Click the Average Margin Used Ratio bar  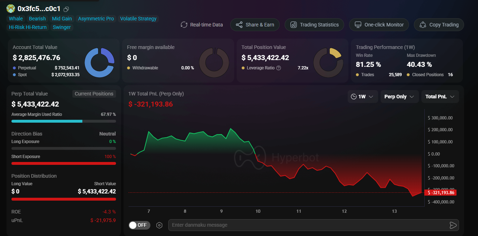tap(63, 121)
